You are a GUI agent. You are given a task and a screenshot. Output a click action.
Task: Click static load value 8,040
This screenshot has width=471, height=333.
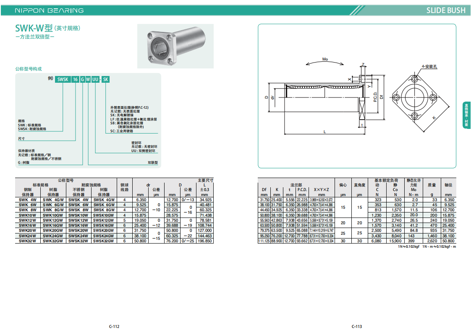coord(397,236)
